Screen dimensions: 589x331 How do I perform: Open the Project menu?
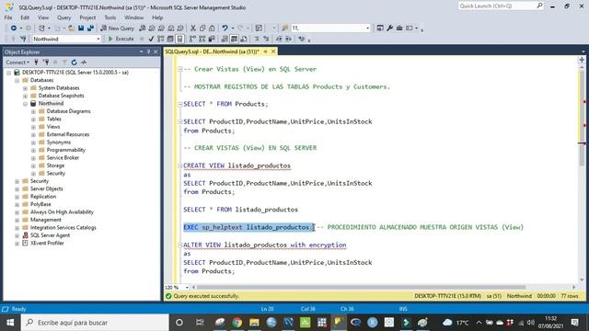point(87,17)
